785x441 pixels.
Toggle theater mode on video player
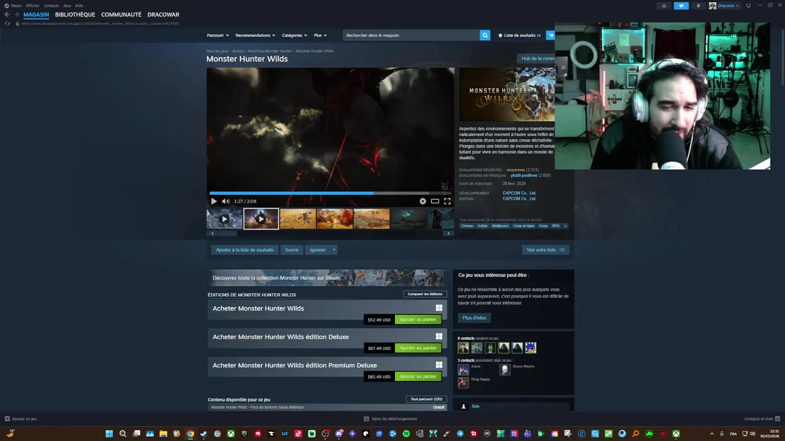coord(435,201)
